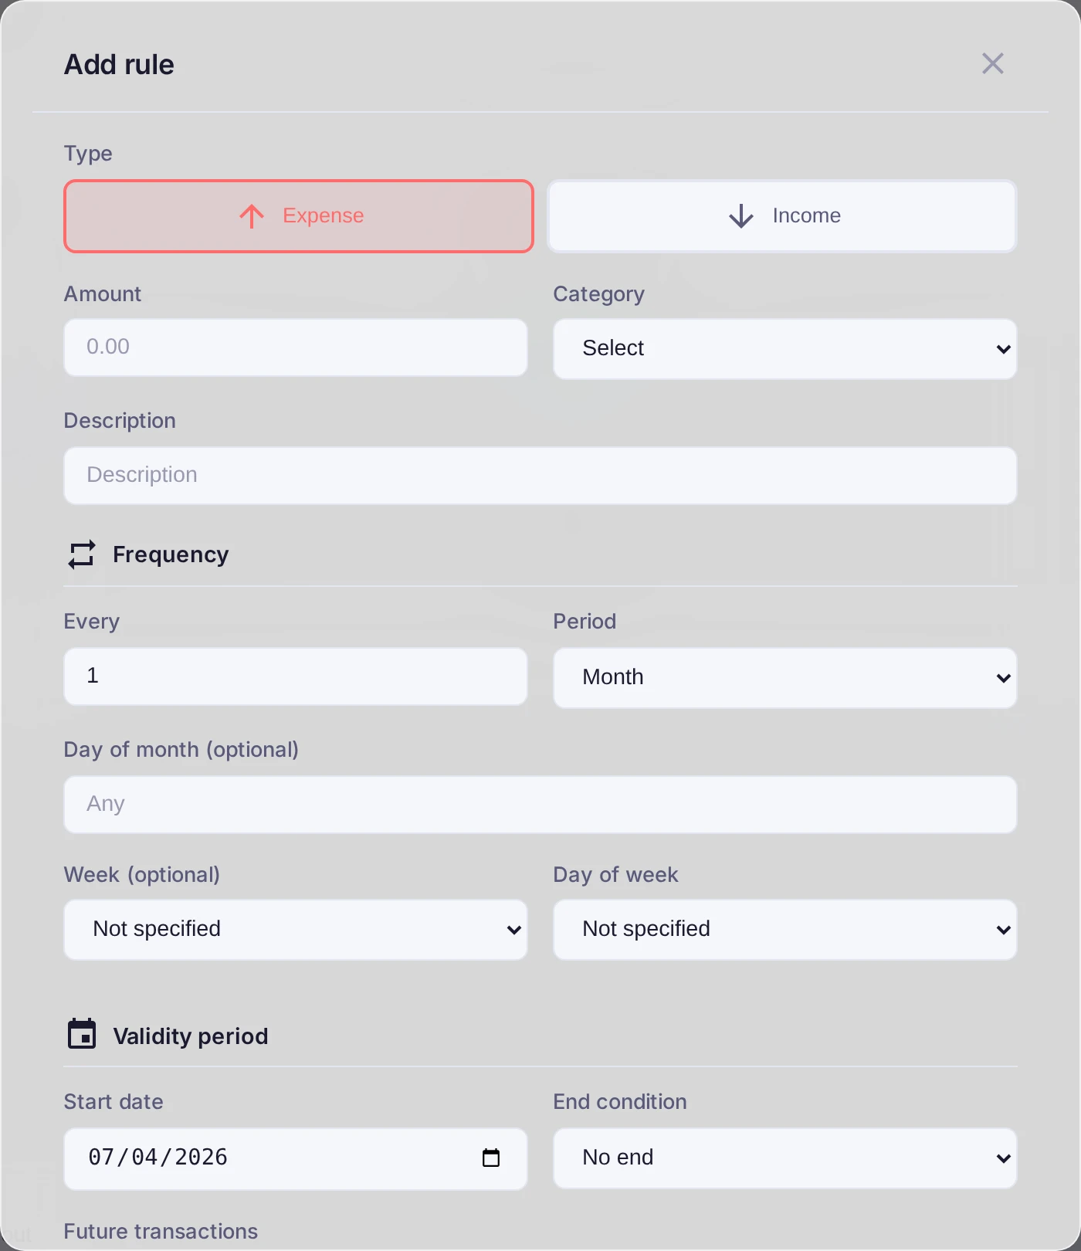Click into the Description text field
Screen dimensions: 1081x1251
[540, 476]
